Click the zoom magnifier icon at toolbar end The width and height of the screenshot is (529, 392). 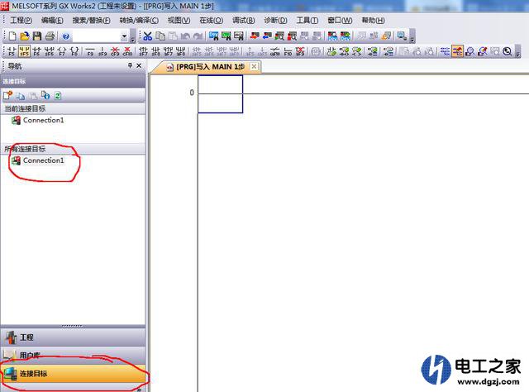coord(507,51)
